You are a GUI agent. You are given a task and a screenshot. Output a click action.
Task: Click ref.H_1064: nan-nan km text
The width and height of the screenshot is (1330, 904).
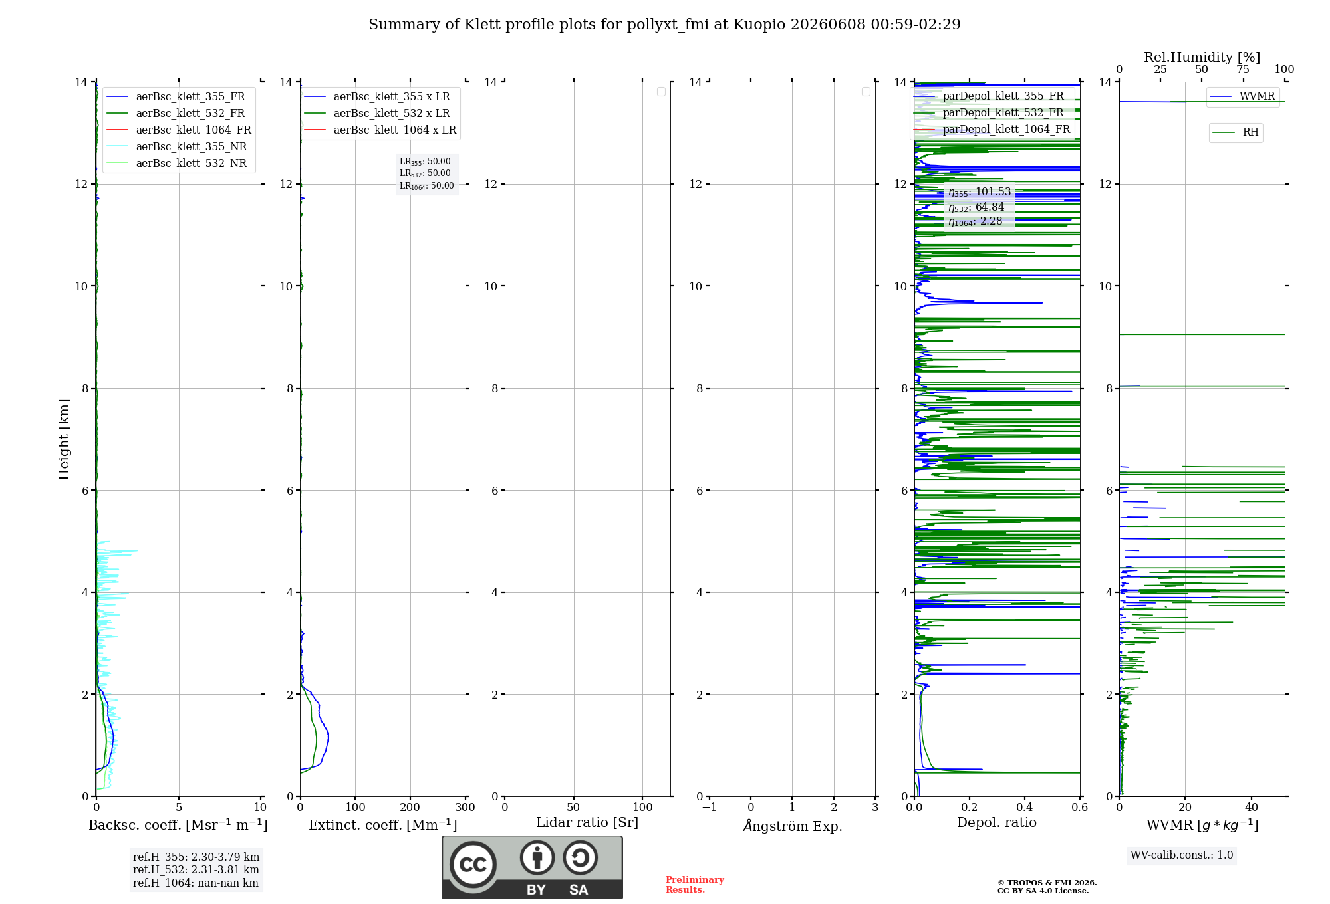tap(196, 883)
